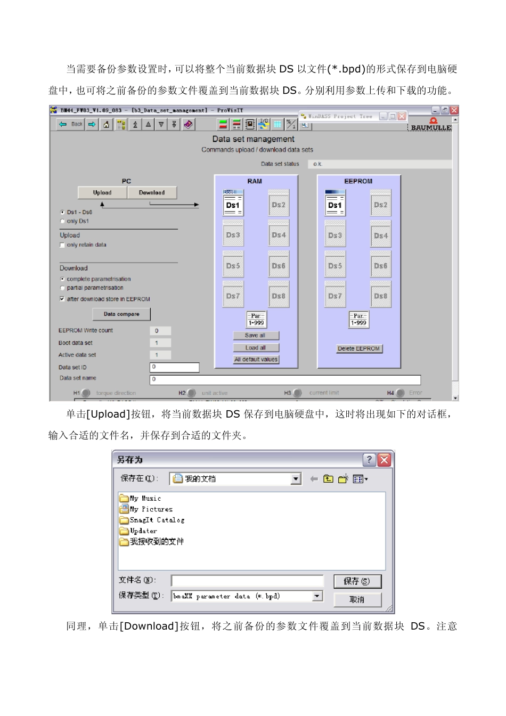Viewport: 506px width, 716px height.
Task: Click Save all in RAM panel
Action: point(256,336)
